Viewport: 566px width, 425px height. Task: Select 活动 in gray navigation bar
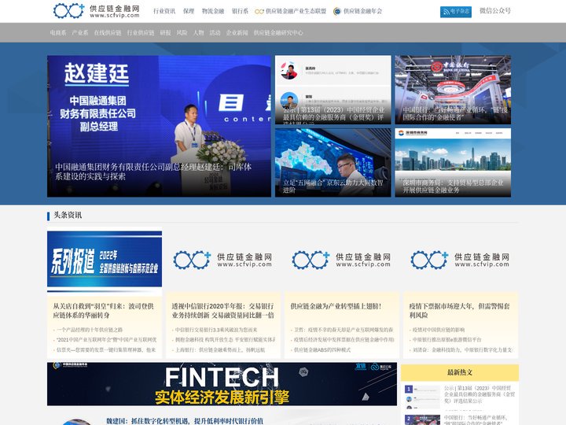tap(215, 32)
